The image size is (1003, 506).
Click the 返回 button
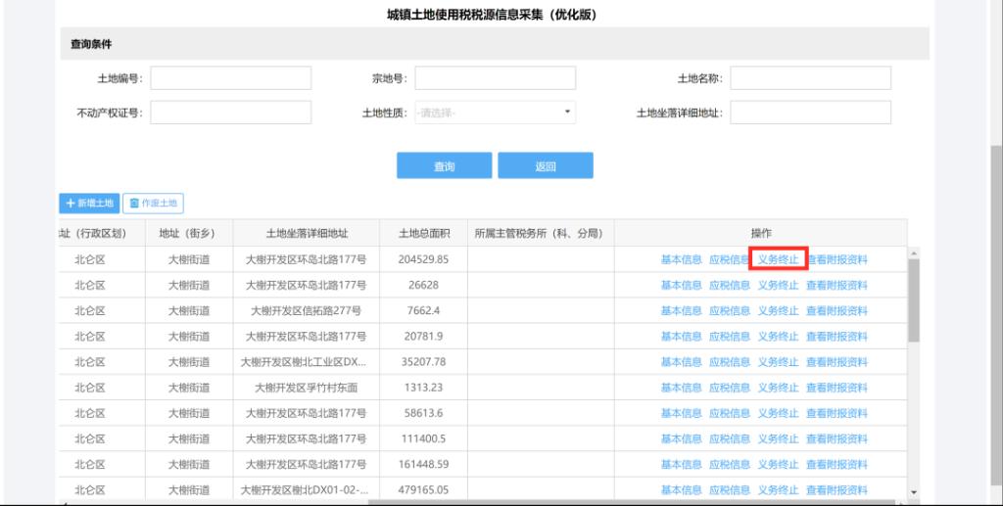(x=545, y=166)
